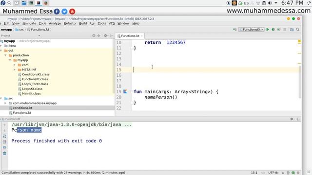
Task: Open the Refactor menu
Action: pos(70,23)
